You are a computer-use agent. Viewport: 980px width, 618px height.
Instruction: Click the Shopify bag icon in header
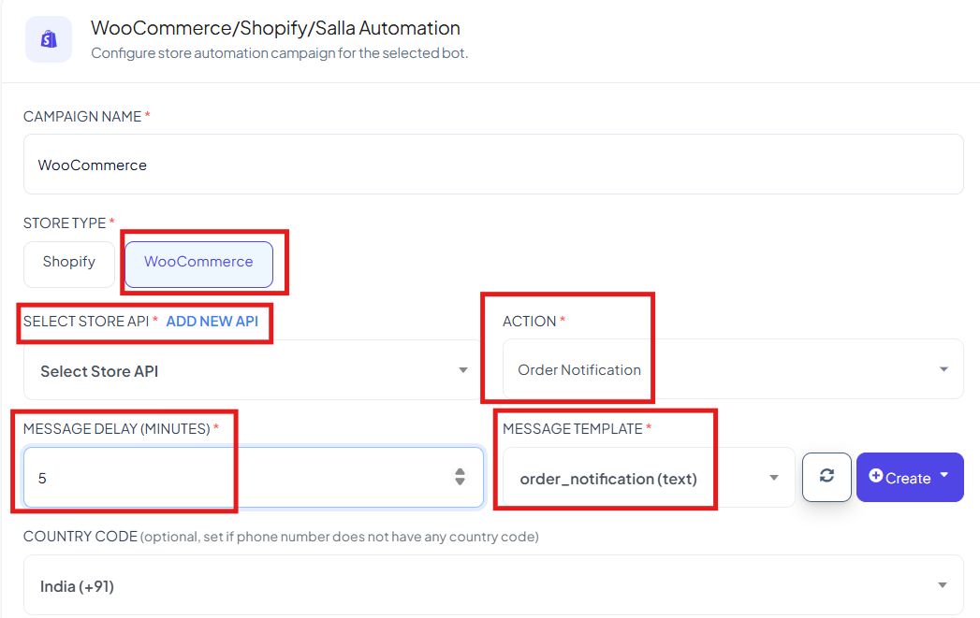point(49,39)
